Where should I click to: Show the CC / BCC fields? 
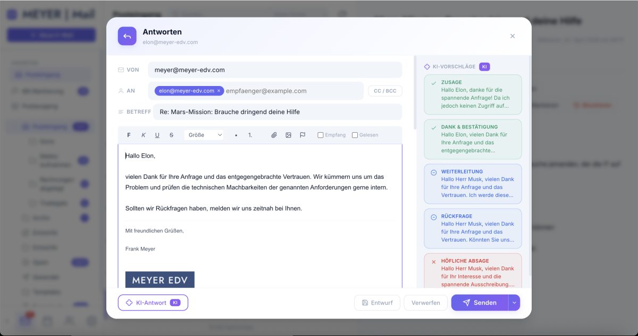point(385,91)
